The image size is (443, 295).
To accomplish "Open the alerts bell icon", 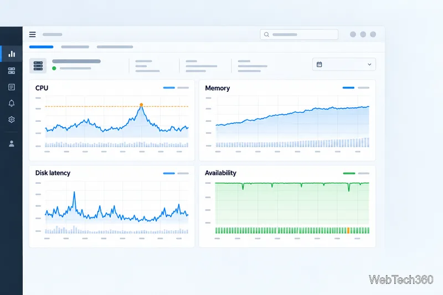I will 12,103.
